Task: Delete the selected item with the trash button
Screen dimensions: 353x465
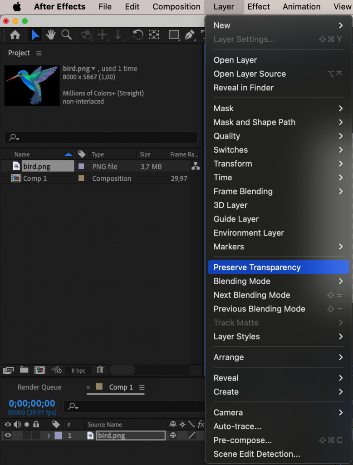Action: click(100, 370)
